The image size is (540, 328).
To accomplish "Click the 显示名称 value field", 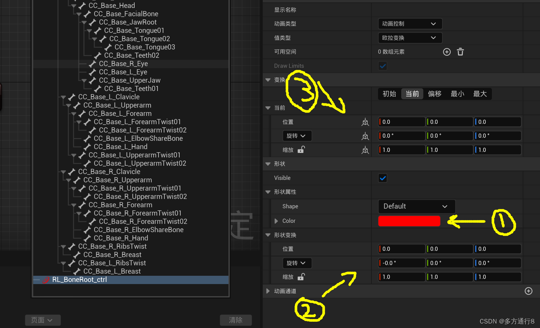I will (447, 10).
